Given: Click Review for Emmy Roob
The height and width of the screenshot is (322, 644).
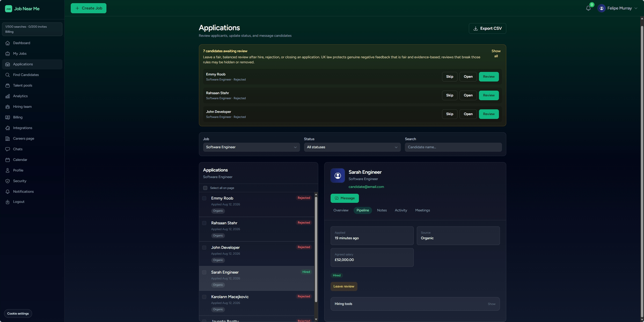Looking at the screenshot, I should point(488,77).
